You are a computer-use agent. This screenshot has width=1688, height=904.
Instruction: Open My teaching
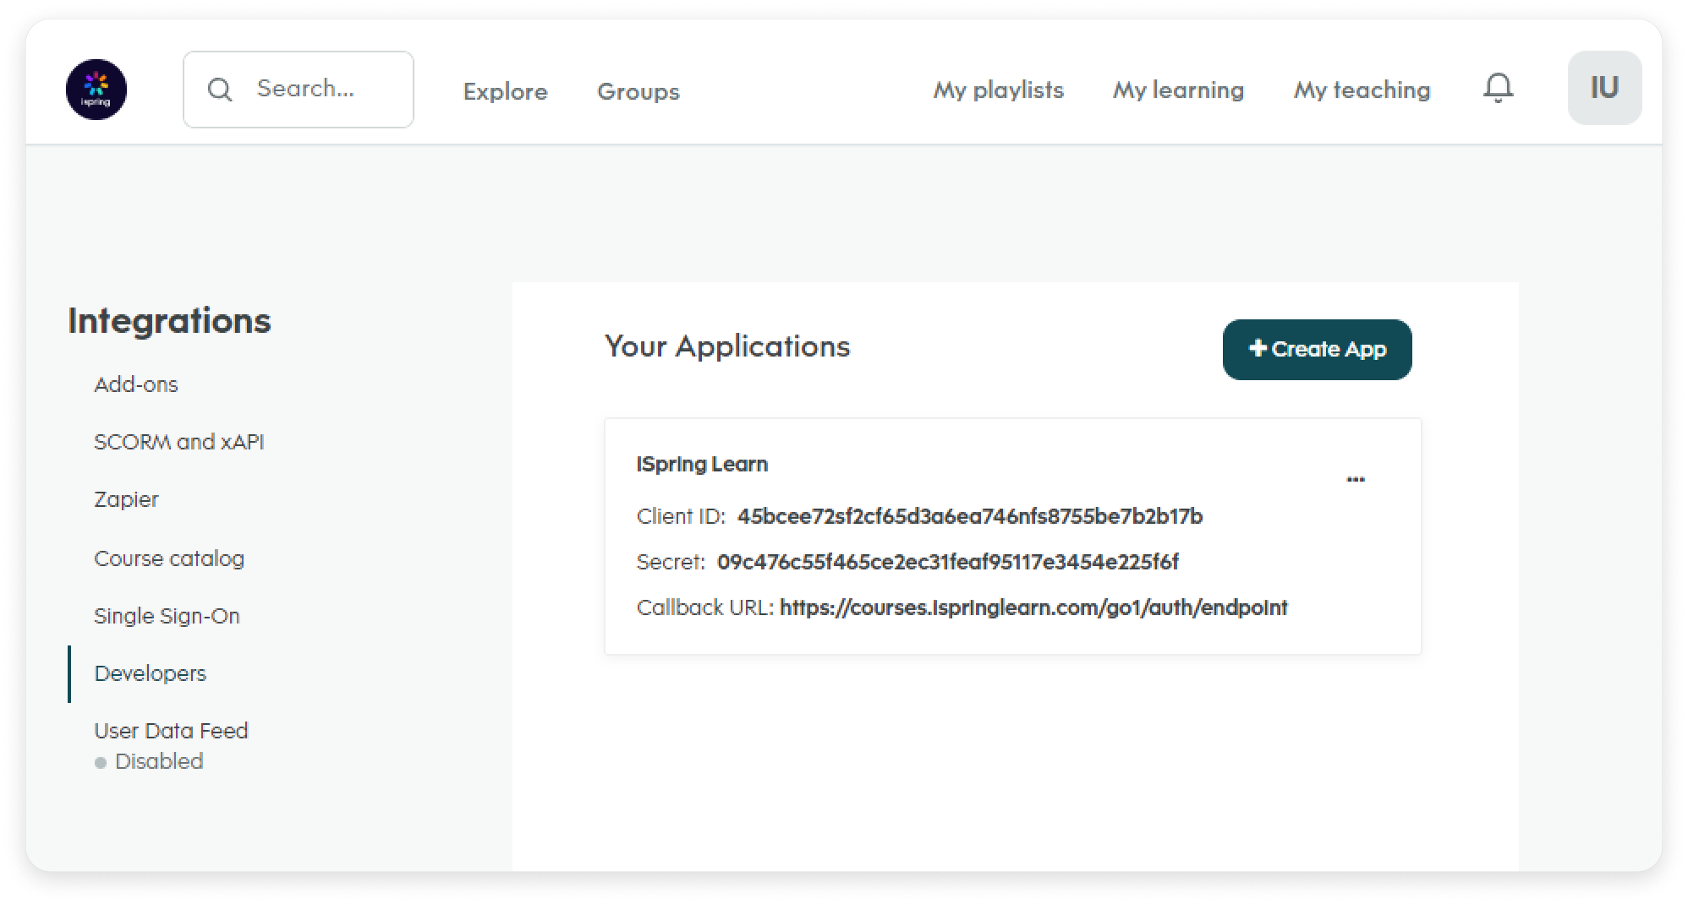click(x=1362, y=90)
